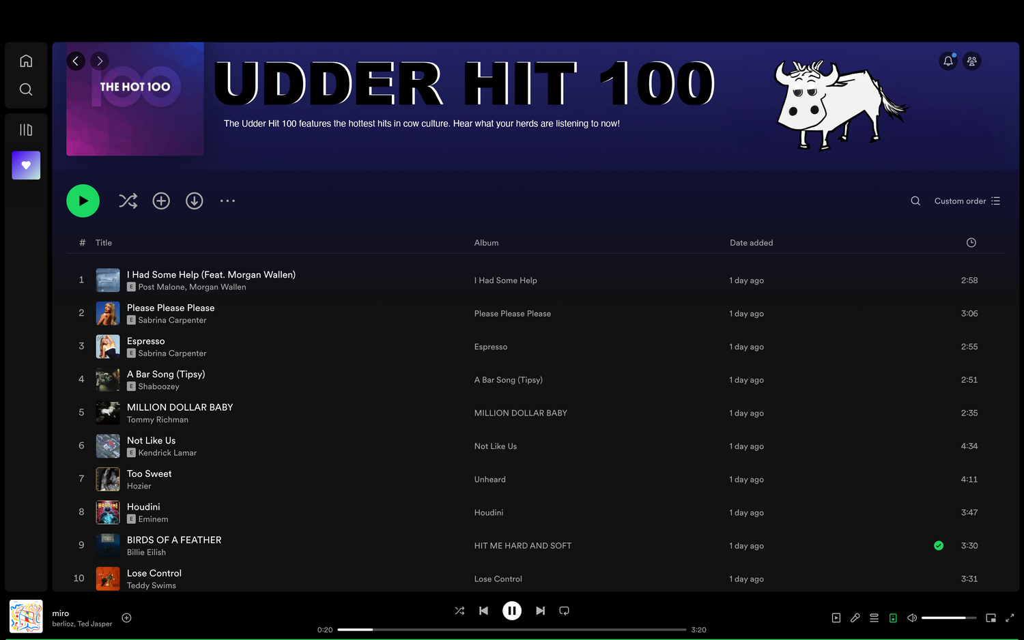Viewport: 1024px width, 640px height.
Task: Seek along the song progress bar
Action: (512, 630)
